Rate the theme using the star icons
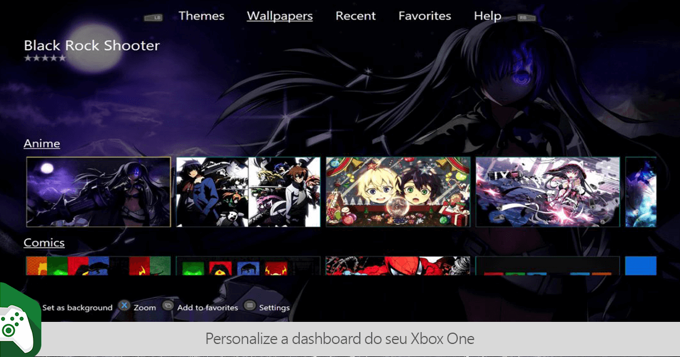 pos(45,57)
